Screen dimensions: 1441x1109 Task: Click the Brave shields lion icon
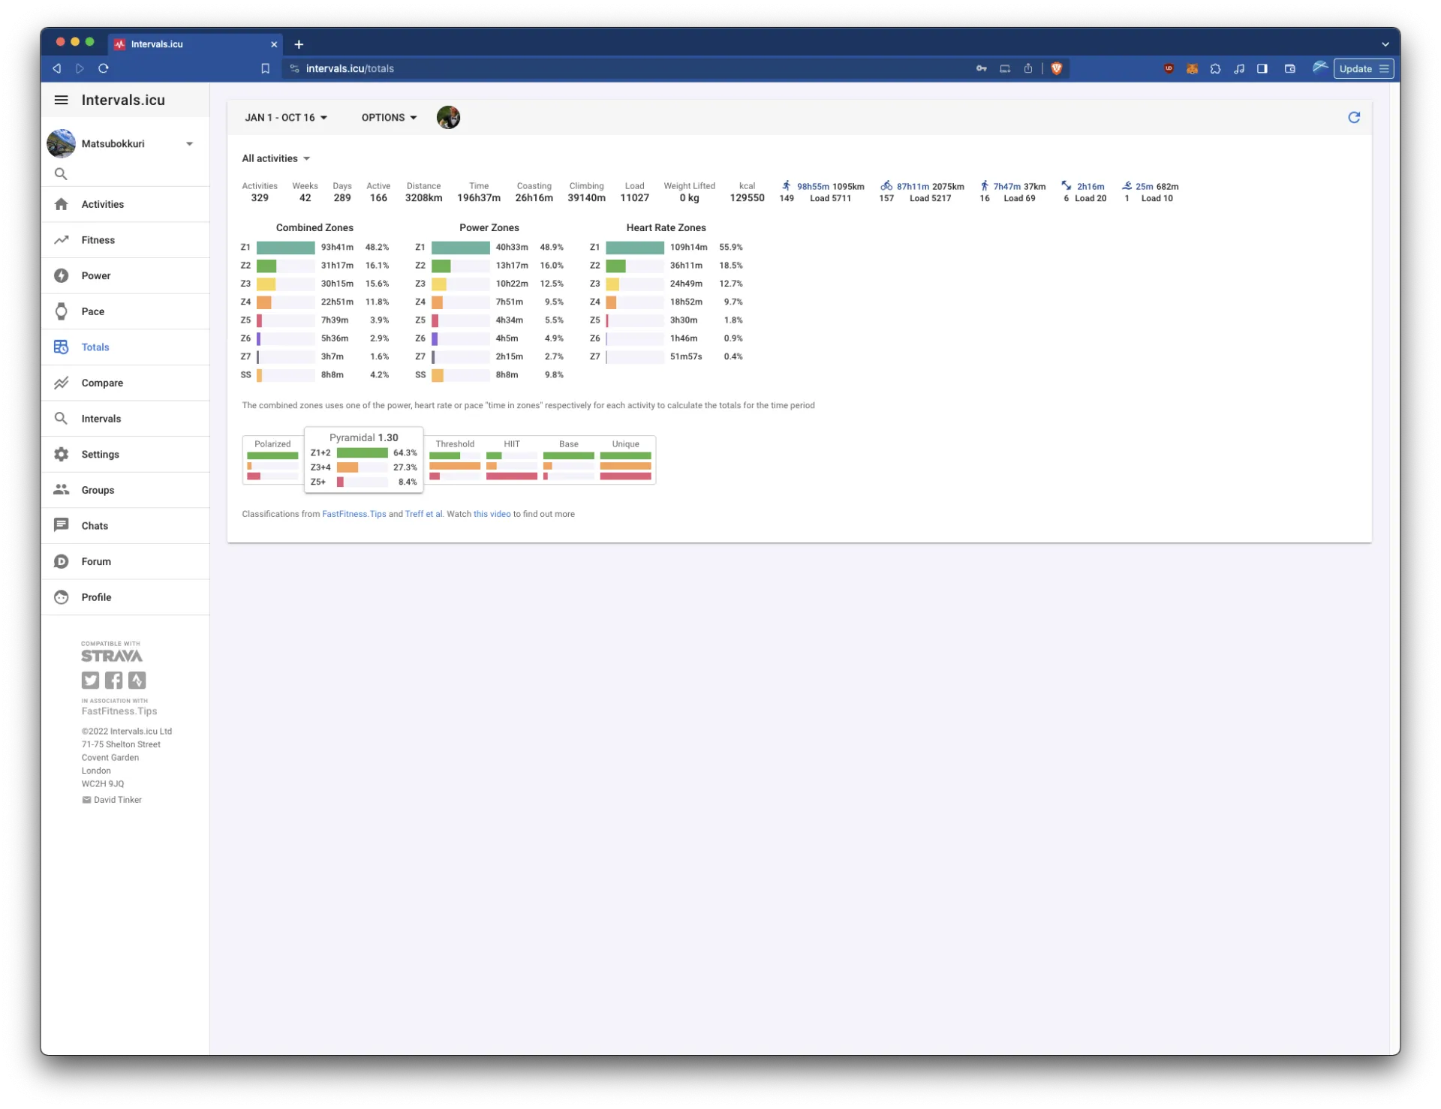[x=1057, y=68]
